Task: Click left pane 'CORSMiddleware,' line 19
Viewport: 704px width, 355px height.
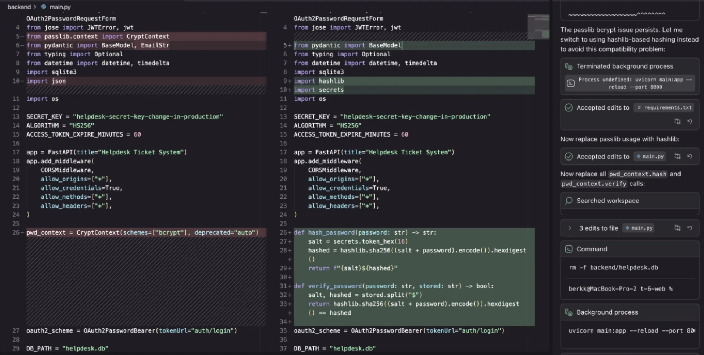Action: 67,170
